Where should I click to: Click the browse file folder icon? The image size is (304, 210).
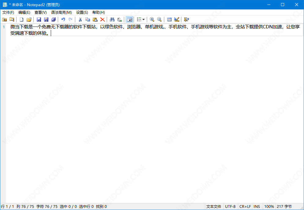(x=12, y=20)
